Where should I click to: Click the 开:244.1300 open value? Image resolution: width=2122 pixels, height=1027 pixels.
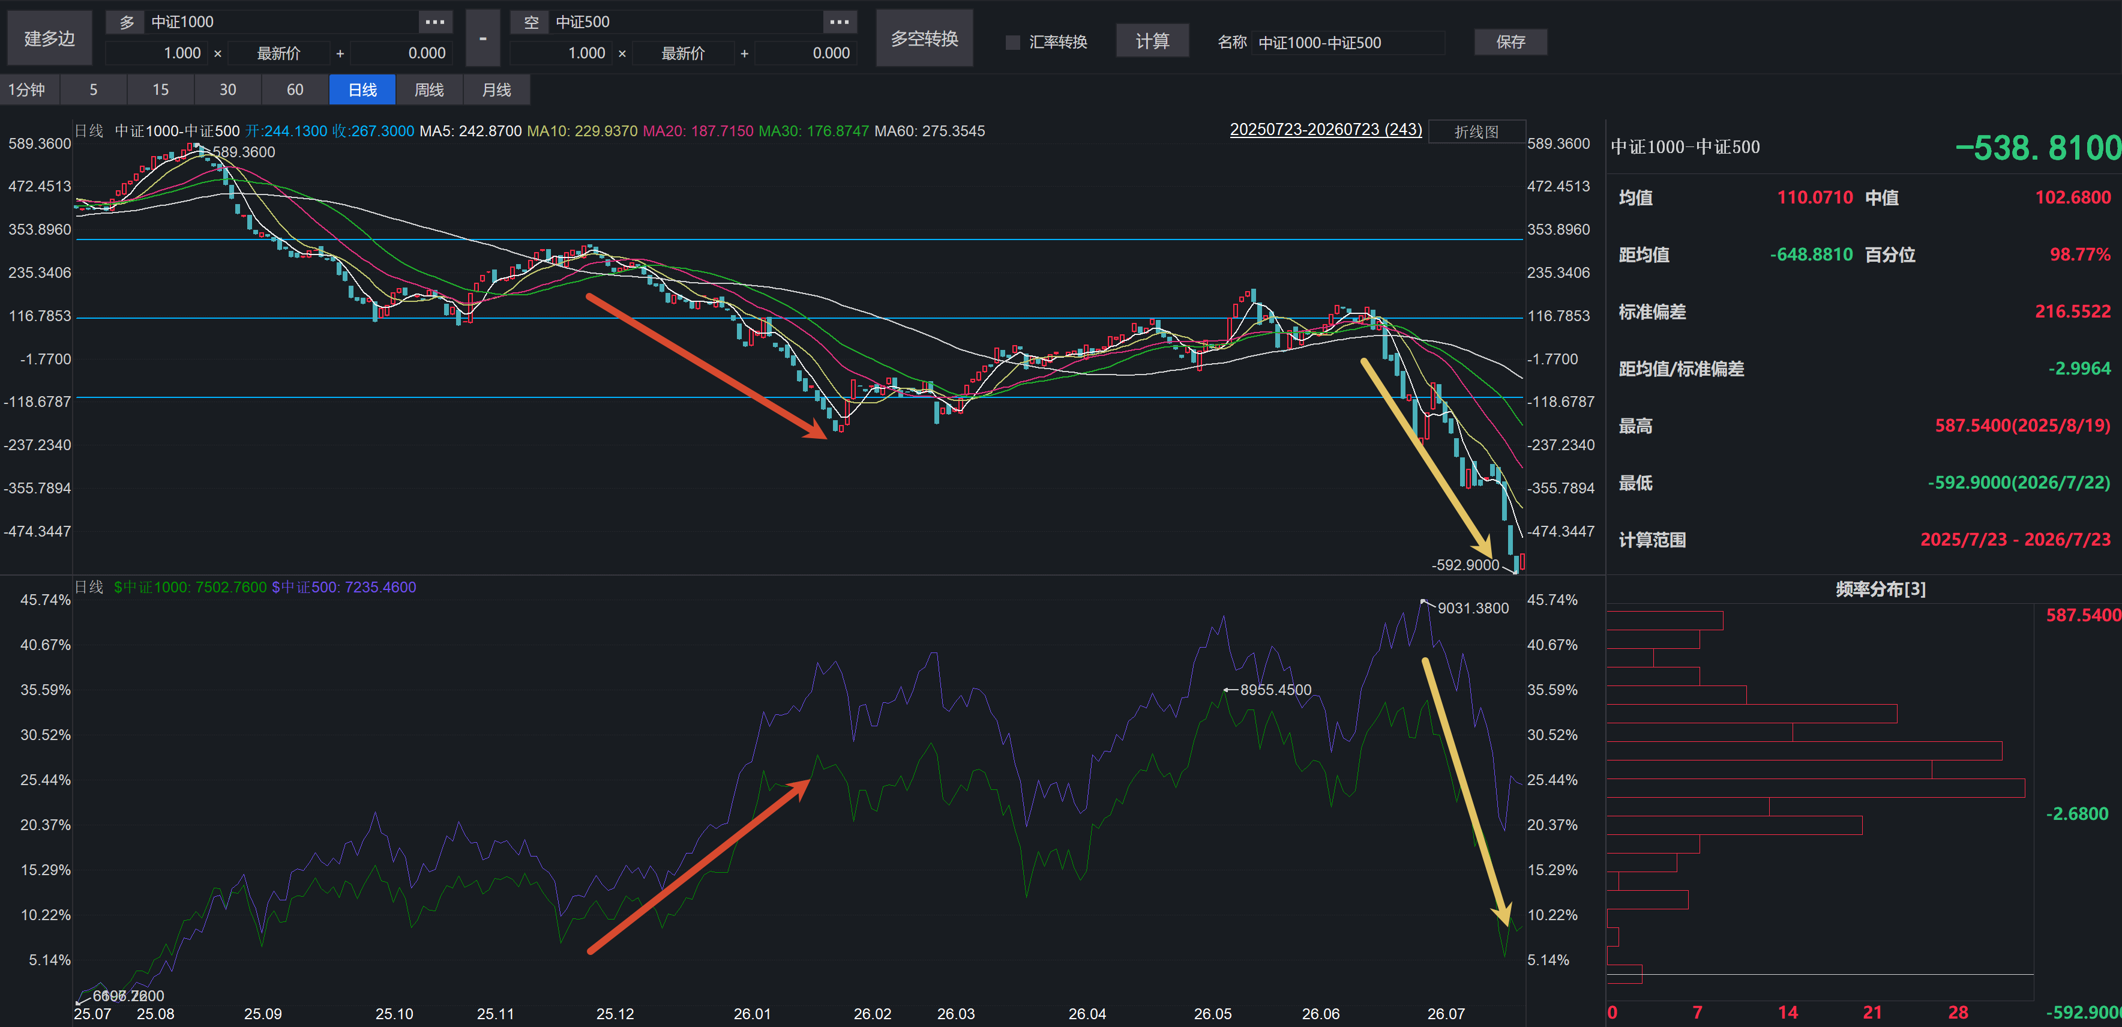point(286,131)
